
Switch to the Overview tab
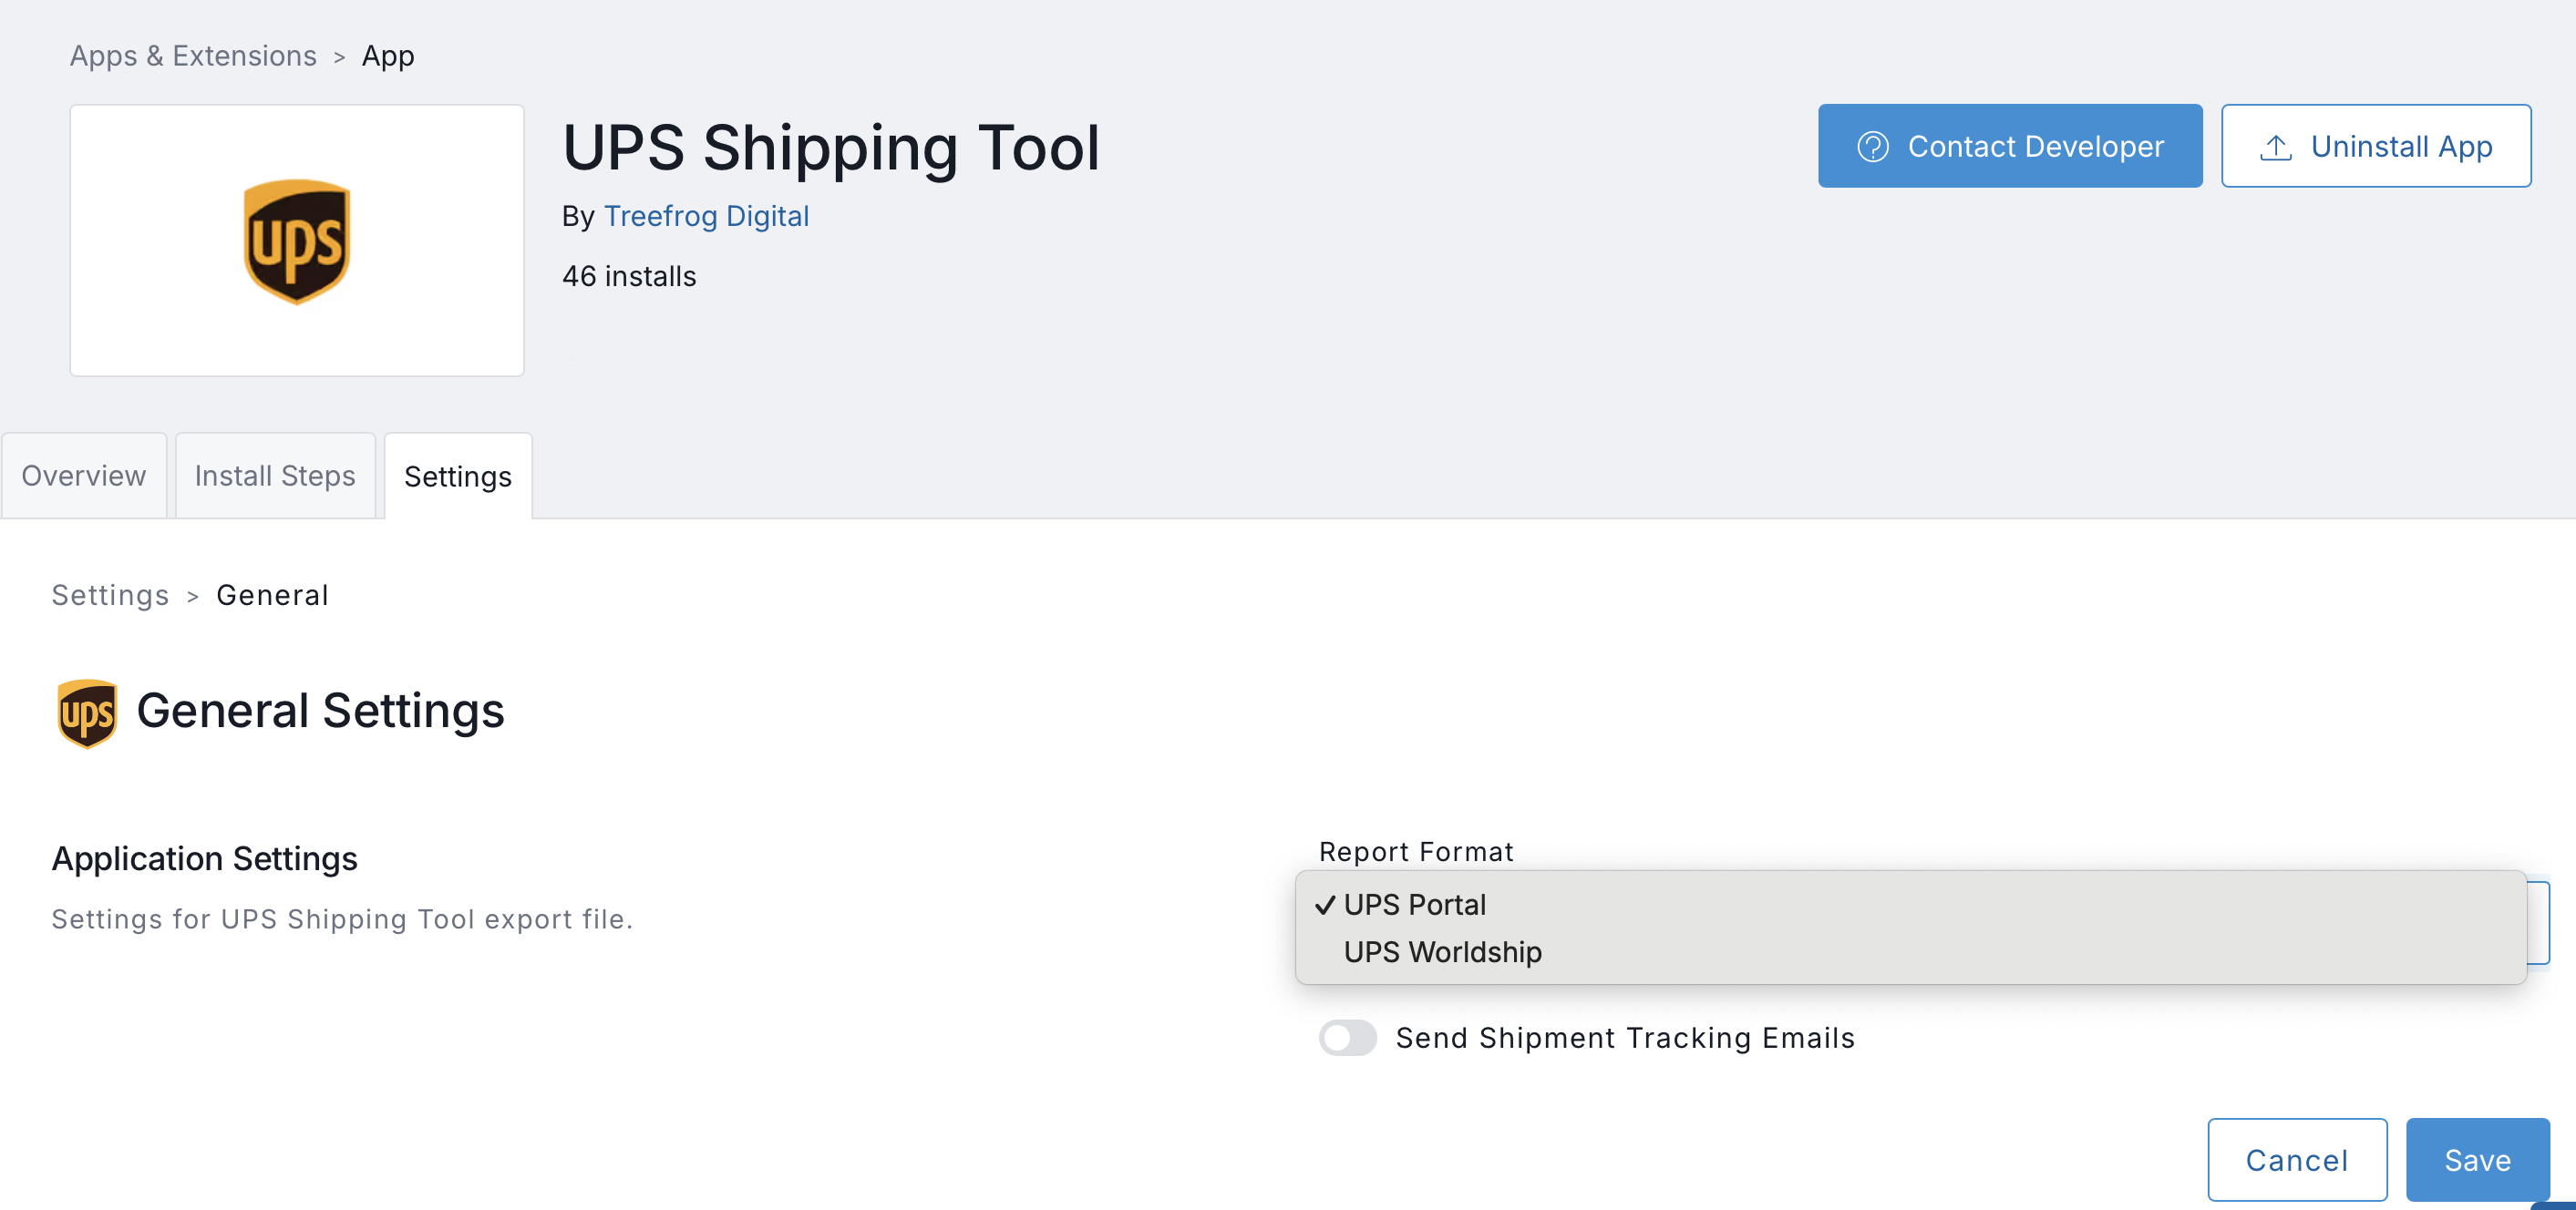tap(84, 476)
